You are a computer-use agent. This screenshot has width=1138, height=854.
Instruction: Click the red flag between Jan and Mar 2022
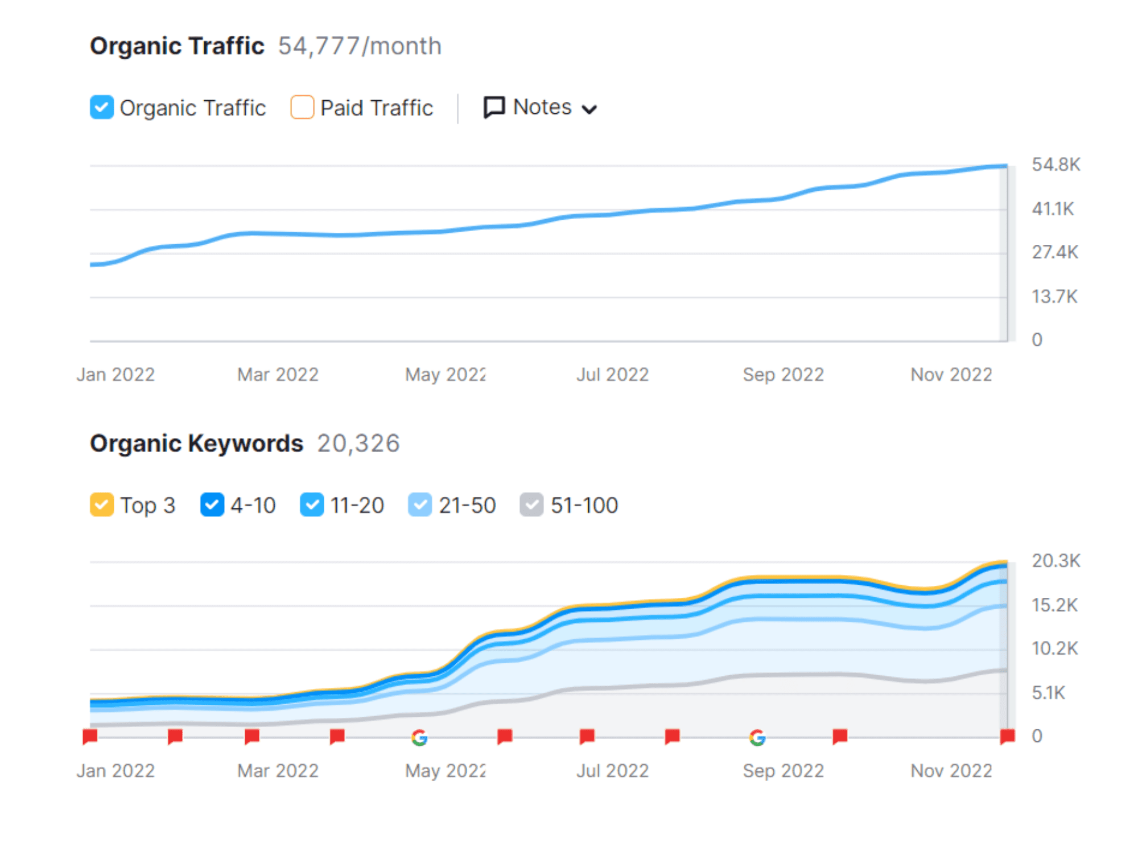175,736
